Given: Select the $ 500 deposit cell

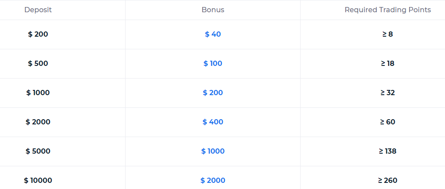Looking at the screenshot, I should [x=38, y=63].
